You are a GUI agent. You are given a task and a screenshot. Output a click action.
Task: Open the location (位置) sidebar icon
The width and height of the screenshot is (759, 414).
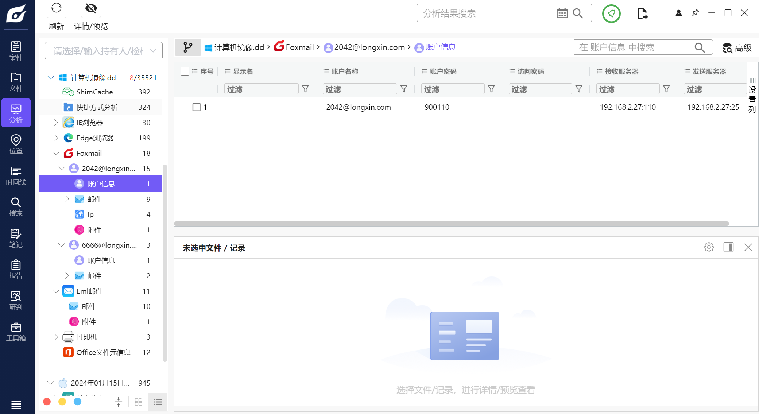click(16, 144)
